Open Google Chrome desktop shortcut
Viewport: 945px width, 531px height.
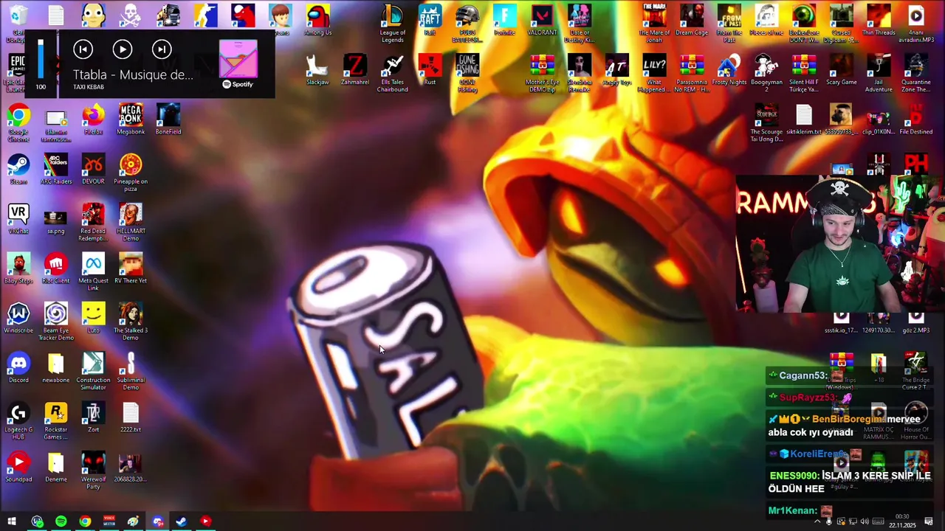coord(18,122)
